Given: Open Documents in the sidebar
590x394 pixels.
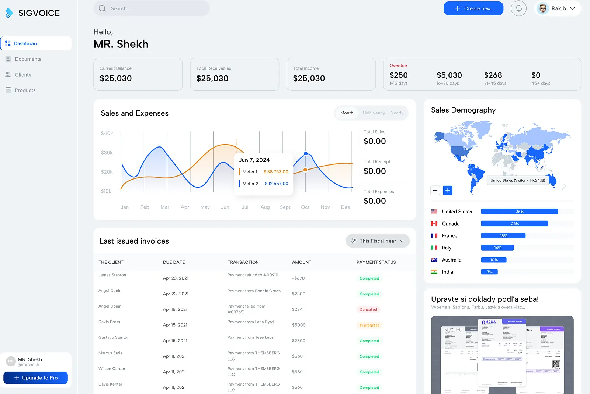Looking at the screenshot, I should pos(28,59).
